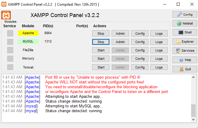Open the Tomcat Config menu
Viewport: 198px width, 128px height.
140,67
